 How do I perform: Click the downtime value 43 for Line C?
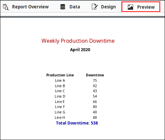pyautogui.click(x=95, y=91)
